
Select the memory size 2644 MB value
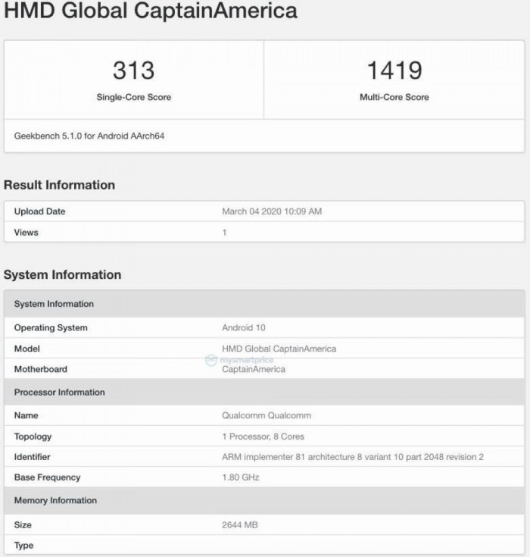click(x=240, y=524)
